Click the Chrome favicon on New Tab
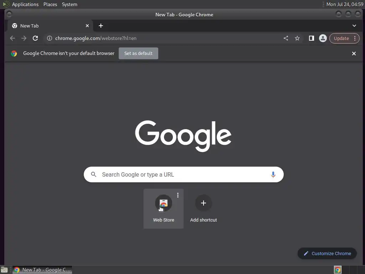Viewport: 365px width, 274px height. (x=14, y=26)
